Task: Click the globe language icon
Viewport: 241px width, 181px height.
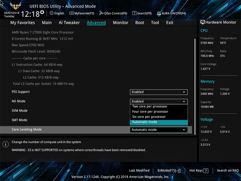Action: [52, 13]
